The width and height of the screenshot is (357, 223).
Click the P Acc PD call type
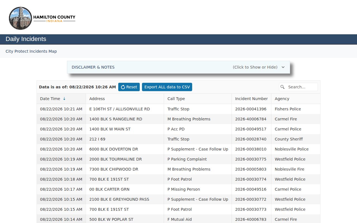coord(176,129)
